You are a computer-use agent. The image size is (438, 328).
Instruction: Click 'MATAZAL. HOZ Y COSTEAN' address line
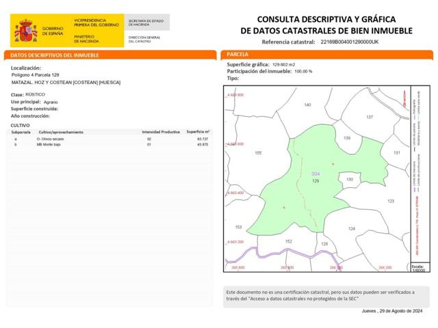[x=66, y=83]
